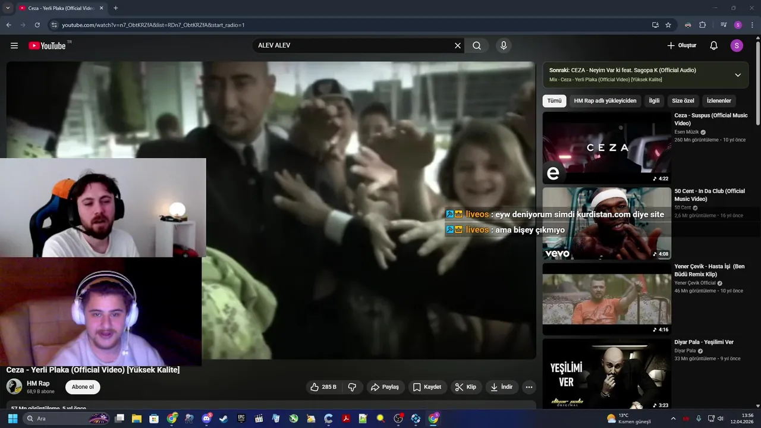Viewport: 761px width, 428px height.
Task: Dislike the video with the thumbs-down button
Action: (352, 387)
